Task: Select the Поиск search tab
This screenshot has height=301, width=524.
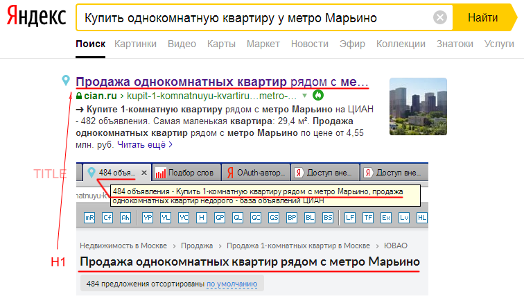Action: (x=91, y=44)
